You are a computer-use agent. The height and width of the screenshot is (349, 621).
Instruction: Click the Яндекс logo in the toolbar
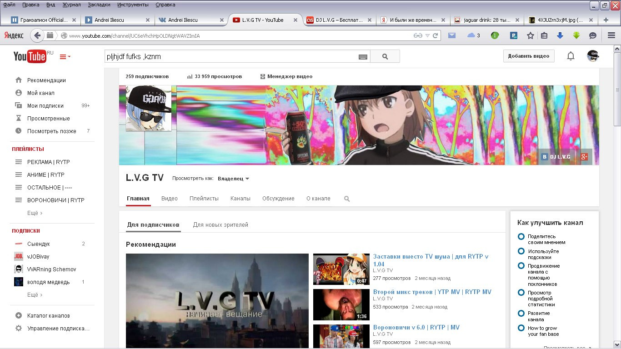click(x=14, y=35)
